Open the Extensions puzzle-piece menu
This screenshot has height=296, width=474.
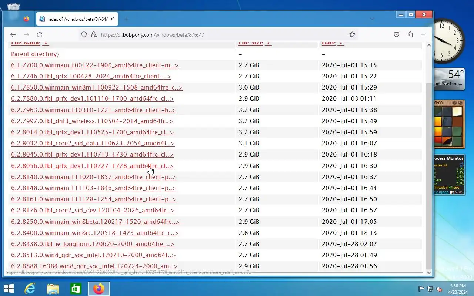click(x=410, y=34)
